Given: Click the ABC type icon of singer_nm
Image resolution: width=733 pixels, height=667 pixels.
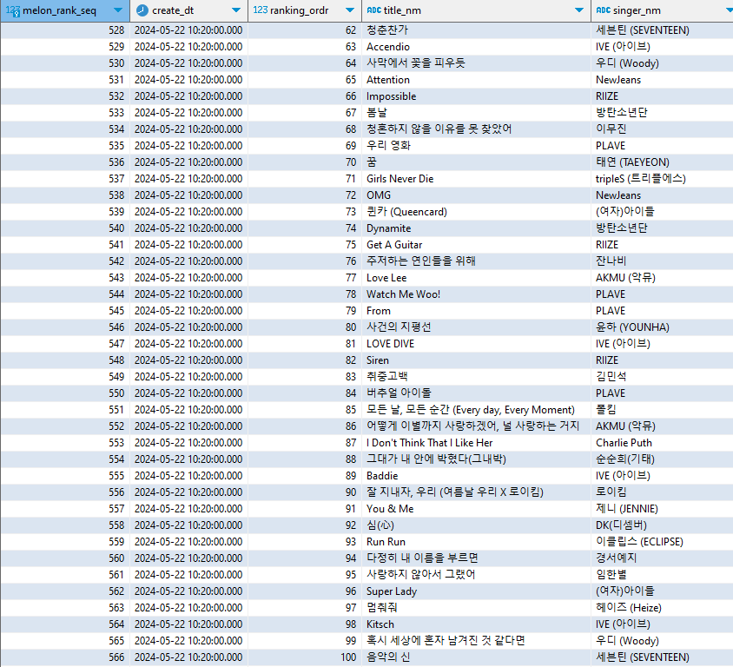Looking at the screenshot, I should click(603, 10).
